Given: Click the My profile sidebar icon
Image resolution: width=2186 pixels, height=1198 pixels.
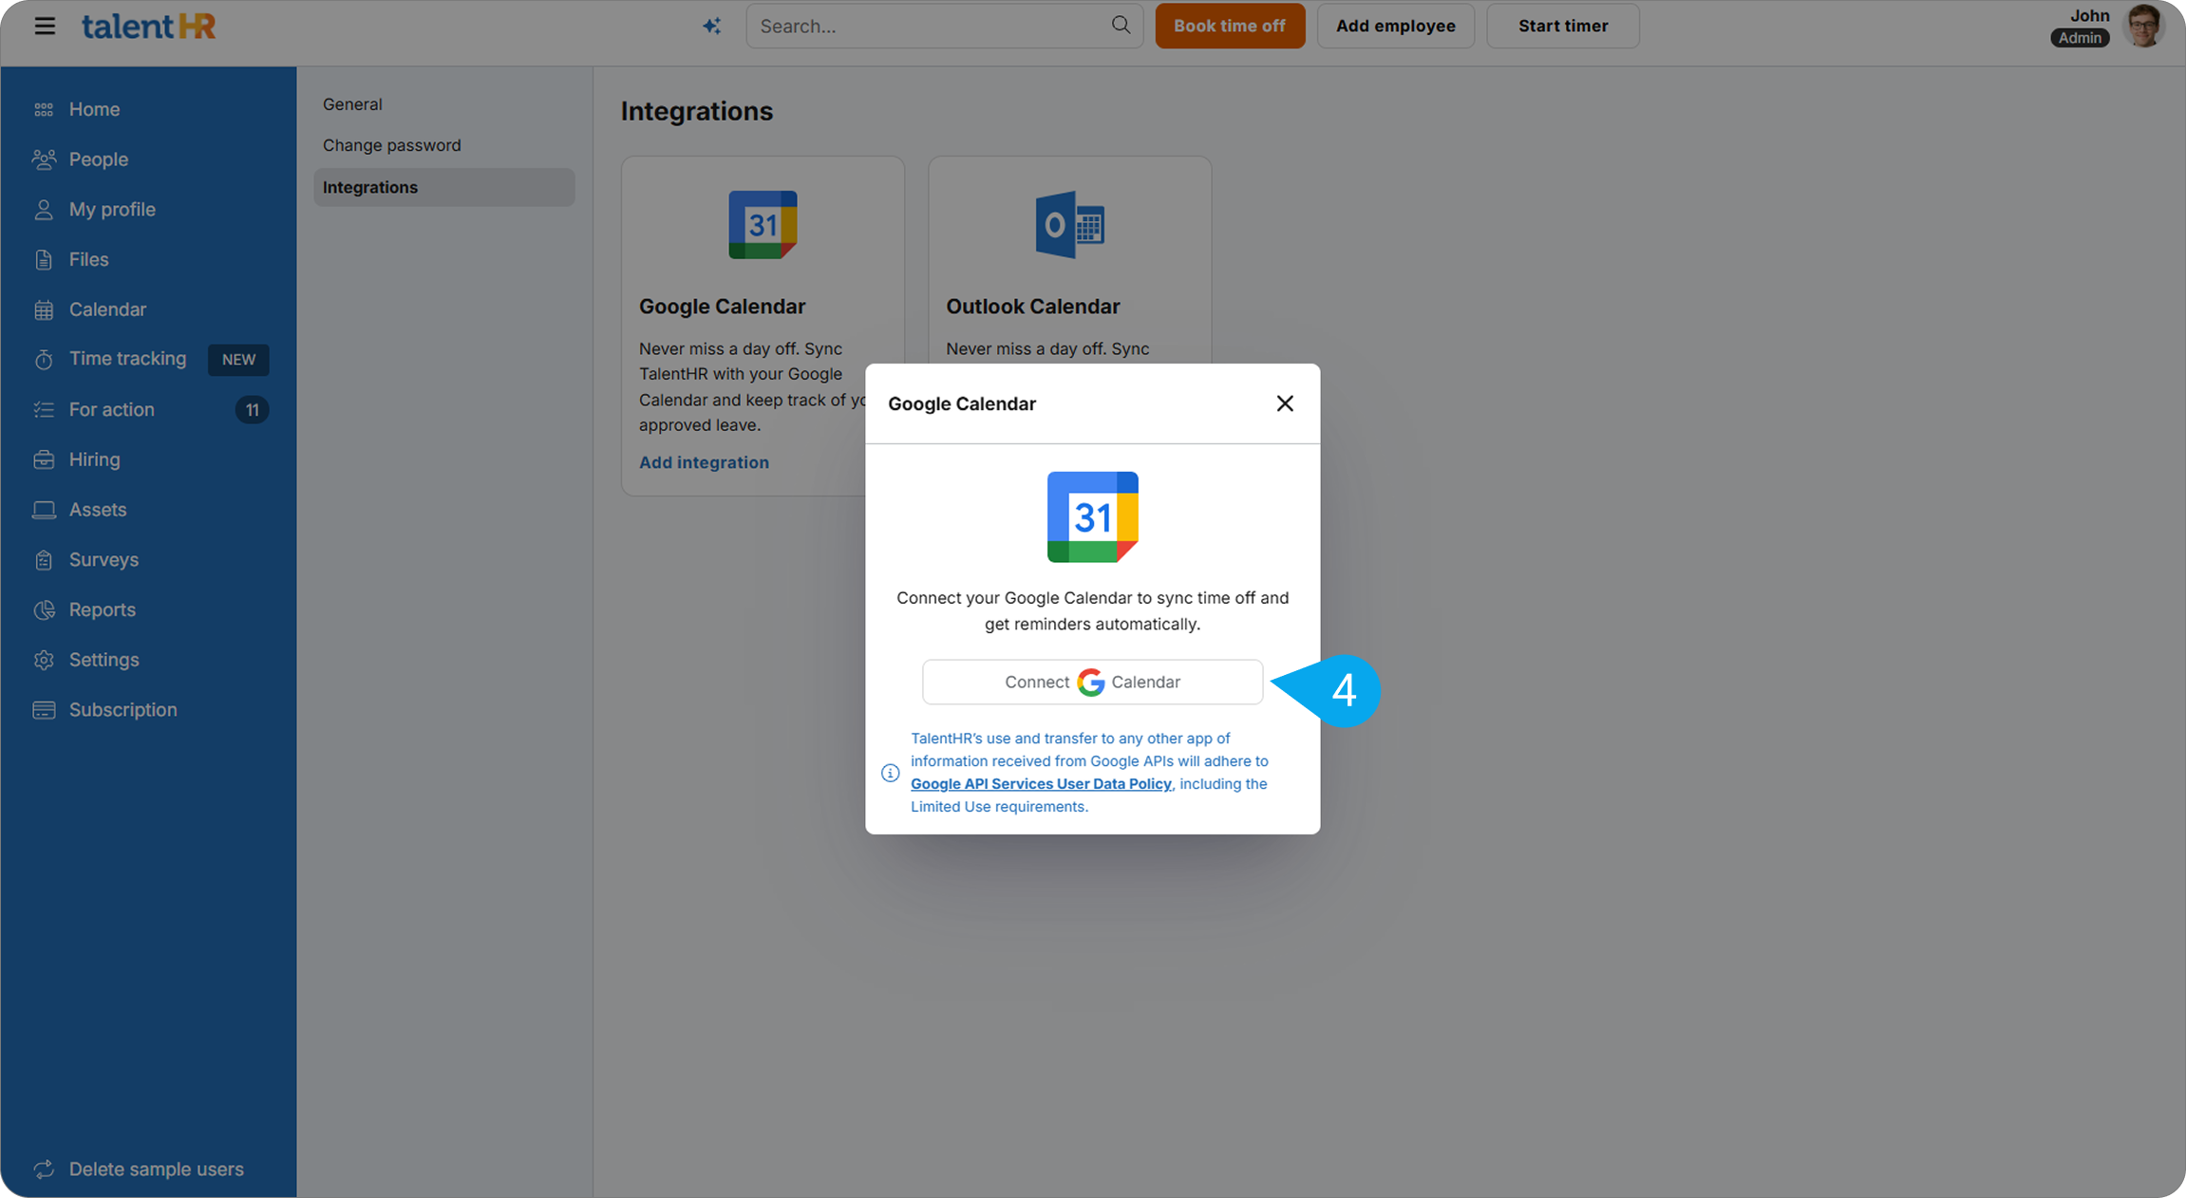Looking at the screenshot, I should [x=44, y=210].
